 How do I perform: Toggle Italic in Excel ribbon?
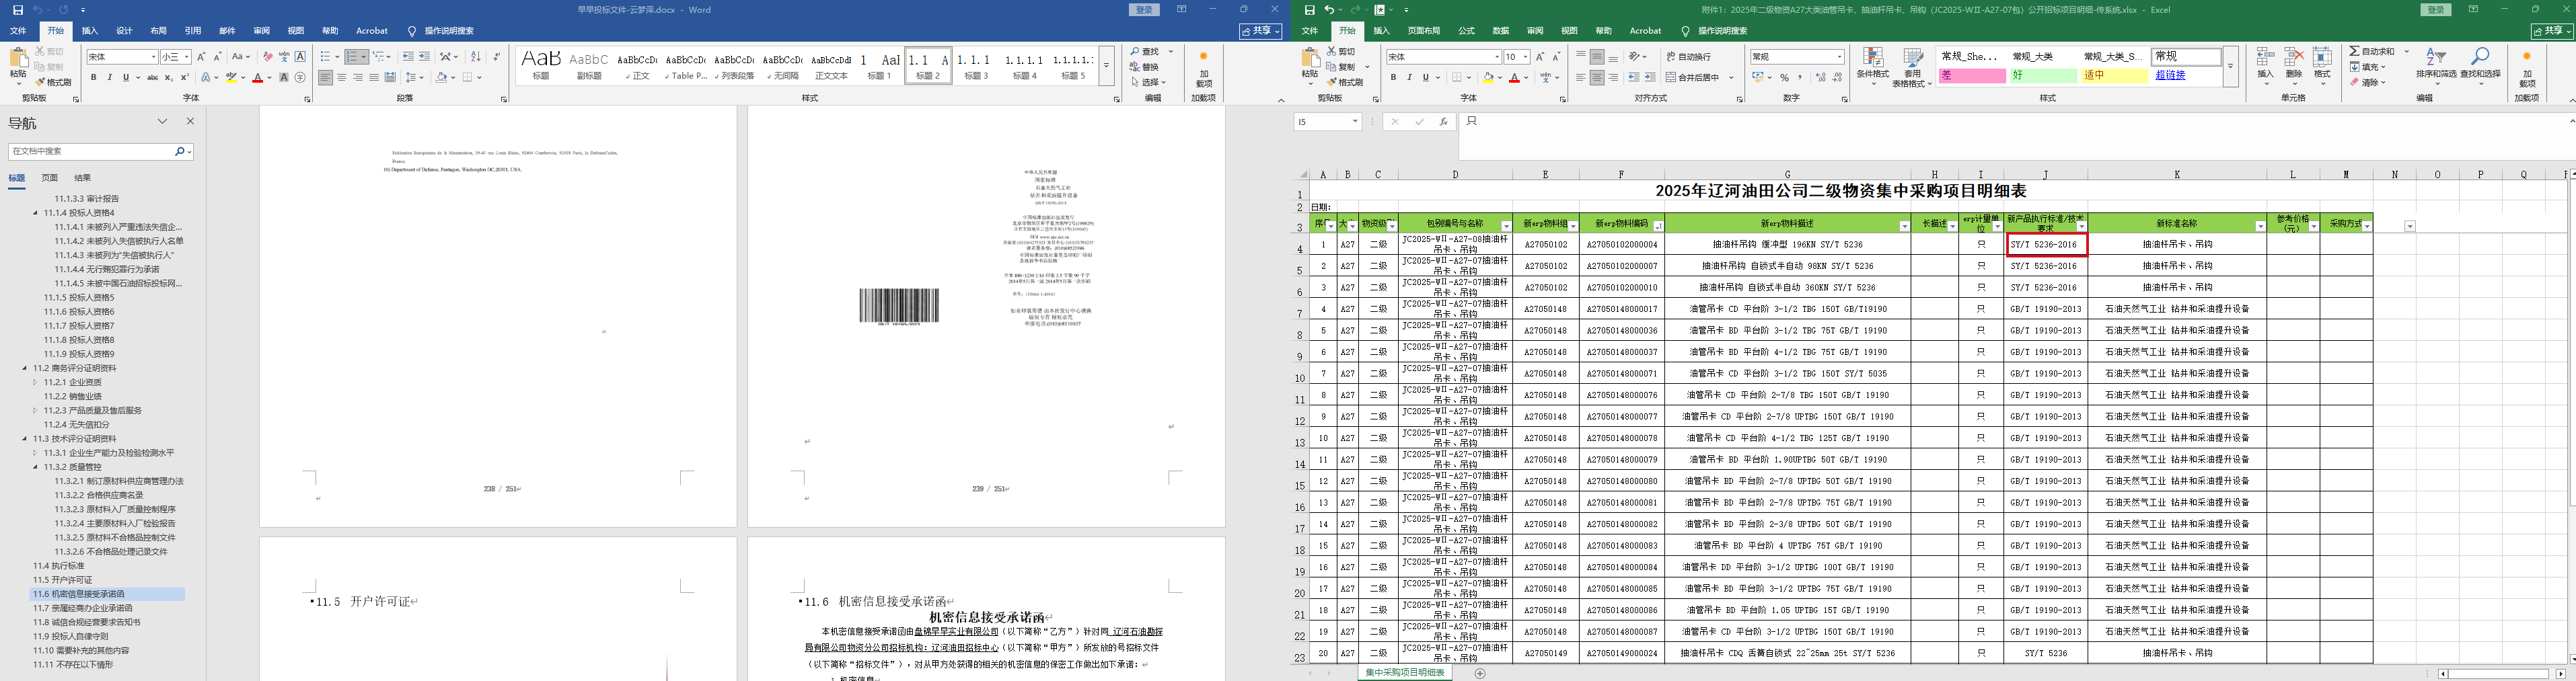[1409, 77]
